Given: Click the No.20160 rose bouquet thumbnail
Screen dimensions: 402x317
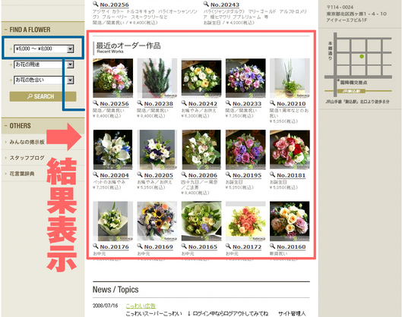Looking at the screenshot, I should [x=290, y=221].
